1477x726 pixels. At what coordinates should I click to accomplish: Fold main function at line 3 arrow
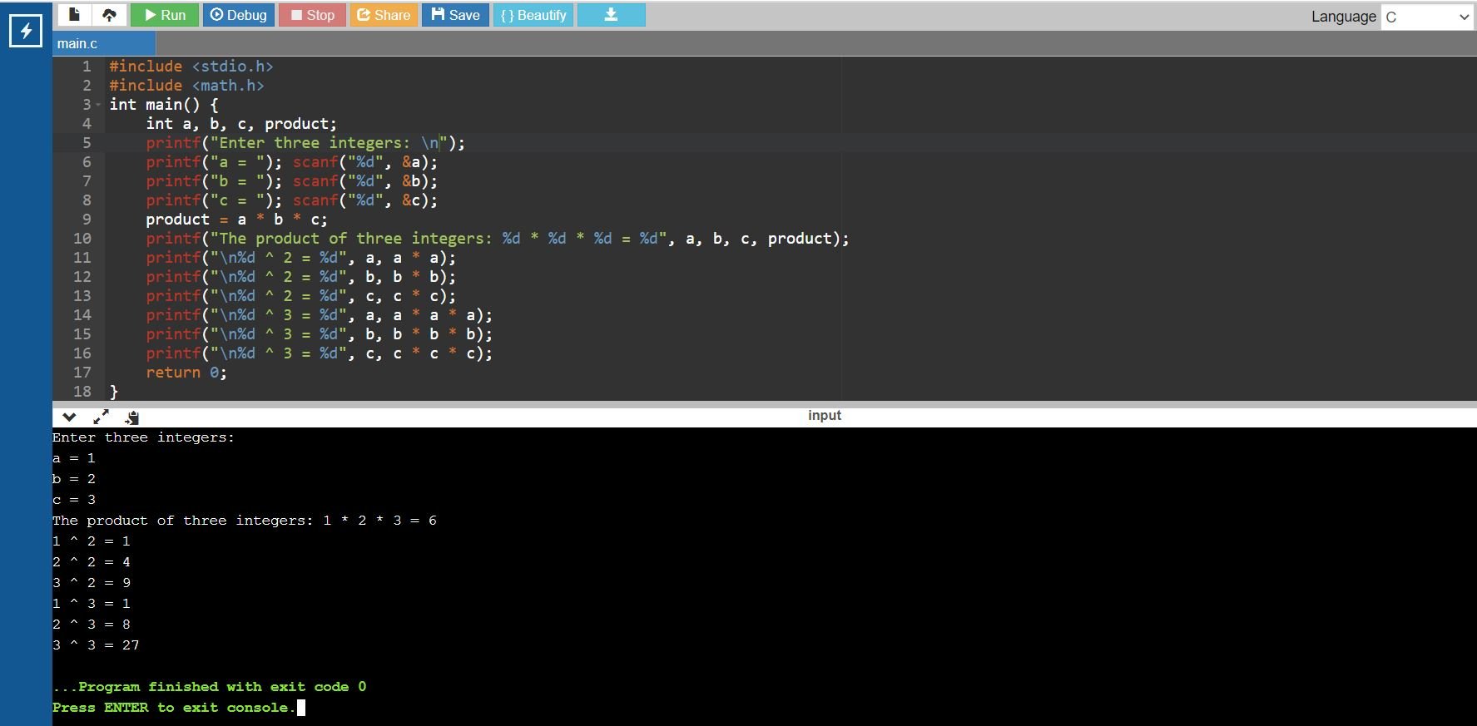(98, 105)
